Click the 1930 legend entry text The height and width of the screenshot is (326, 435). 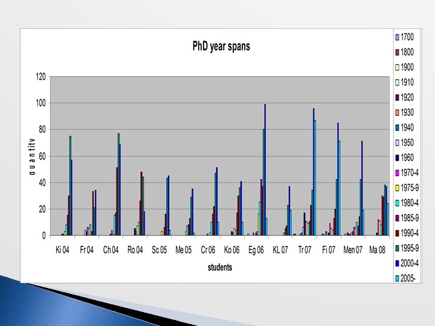coord(407,112)
